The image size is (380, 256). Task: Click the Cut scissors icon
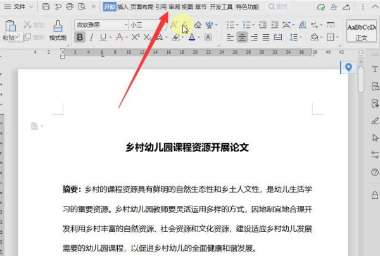coord(27,25)
